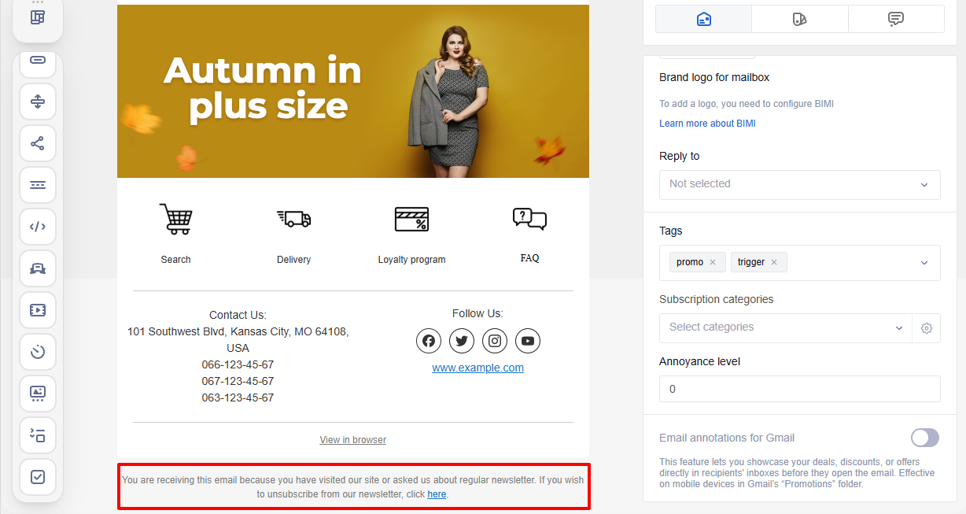This screenshot has height=514, width=966.
Task: Add a Button block
Action: [38, 59]
